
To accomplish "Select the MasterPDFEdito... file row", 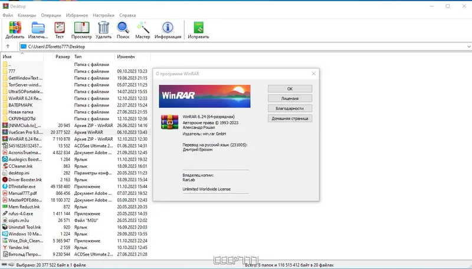I will pyautogui.click(x=76, y=200).
